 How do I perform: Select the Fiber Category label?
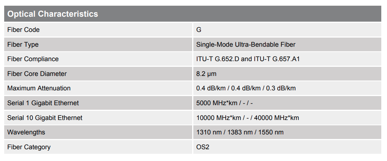pos(29,147)
